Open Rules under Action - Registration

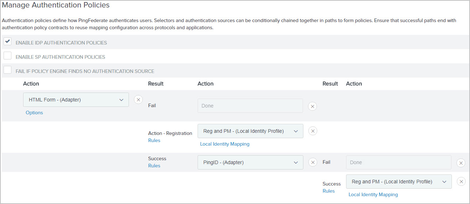point(154,140)
